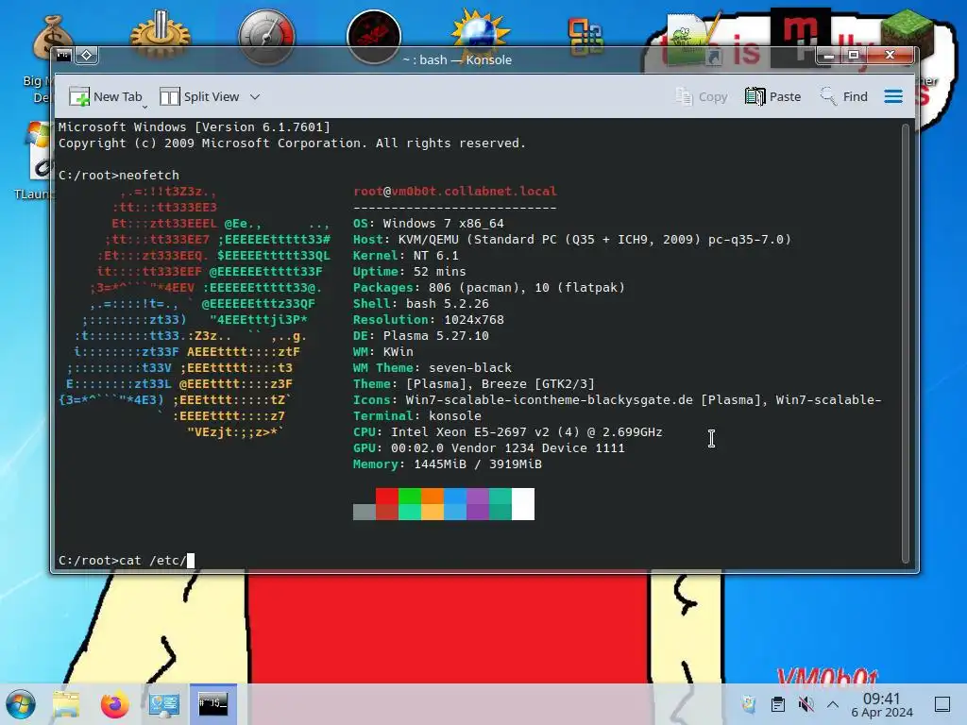This screenshot has height=725, width=967.
Task: Click the 'Shell: bash 5.2.26' line
Action: point(420,303)
